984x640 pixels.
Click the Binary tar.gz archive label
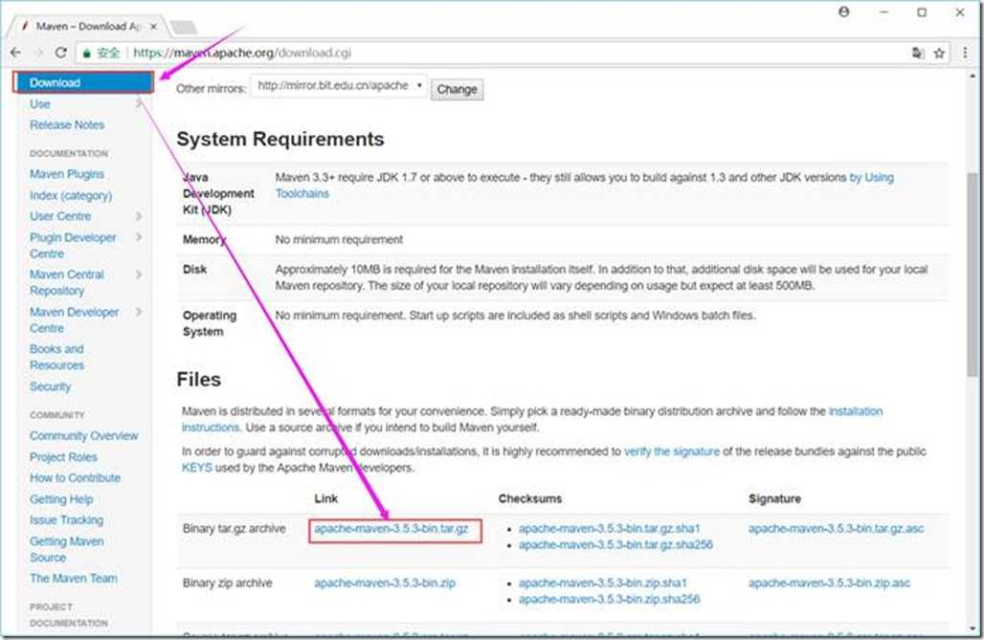pos(235,528)
